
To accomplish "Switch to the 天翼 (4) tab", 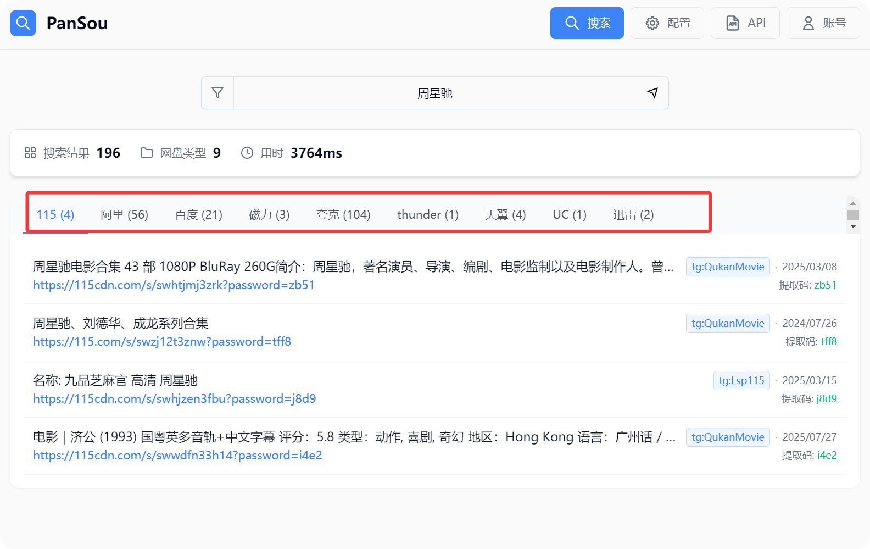I will [x=505, y=214].
